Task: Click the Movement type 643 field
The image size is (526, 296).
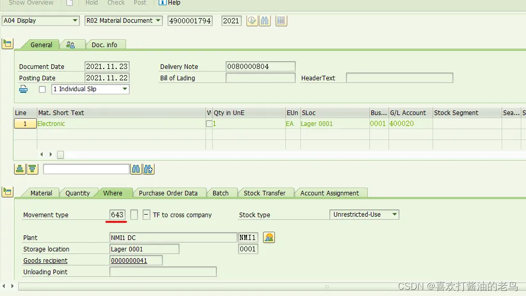Action: 117,215
